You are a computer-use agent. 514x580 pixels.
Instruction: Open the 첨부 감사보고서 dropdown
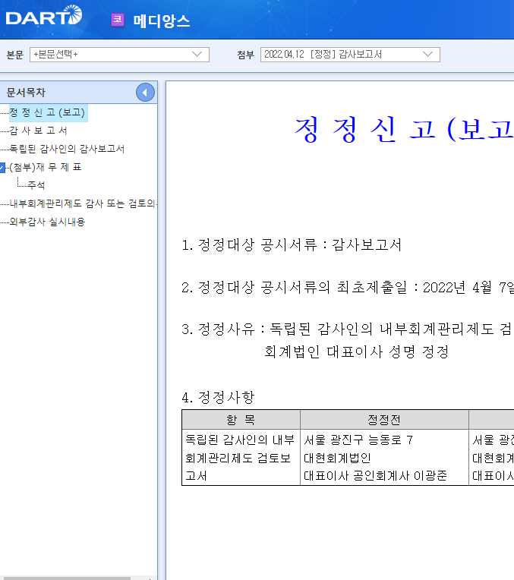coord(350,55)
